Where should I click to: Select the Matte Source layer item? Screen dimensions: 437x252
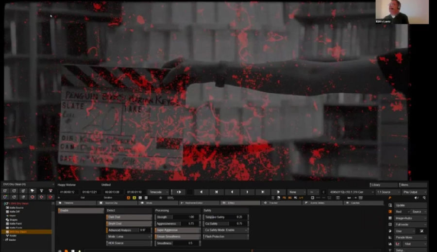pos(17,208)
